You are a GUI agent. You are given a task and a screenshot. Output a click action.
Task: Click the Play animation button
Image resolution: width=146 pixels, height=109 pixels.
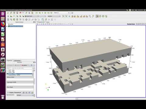(x=43, y=13)
